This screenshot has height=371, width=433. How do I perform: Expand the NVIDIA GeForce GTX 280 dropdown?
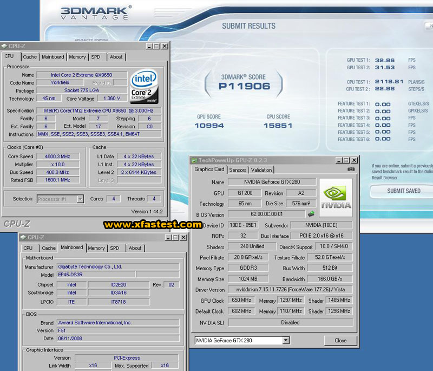point(286,341)
